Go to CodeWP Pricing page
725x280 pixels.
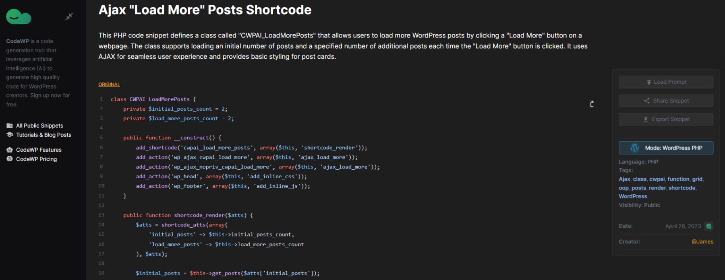[x=36, y=159]
